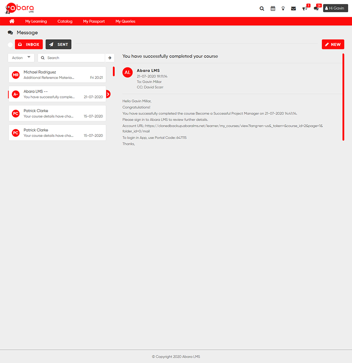This screenshot has width=352, height=363.
Task: Open second Patrick Clarke message
Action: [x=58, y=133]
